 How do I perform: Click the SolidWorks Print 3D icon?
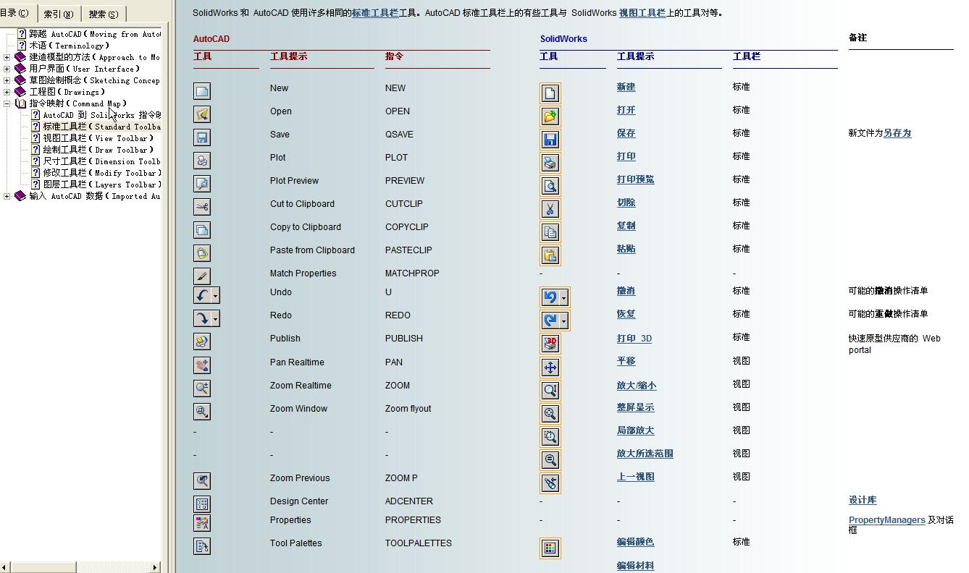pyautogui.click(x=550, y=343)
